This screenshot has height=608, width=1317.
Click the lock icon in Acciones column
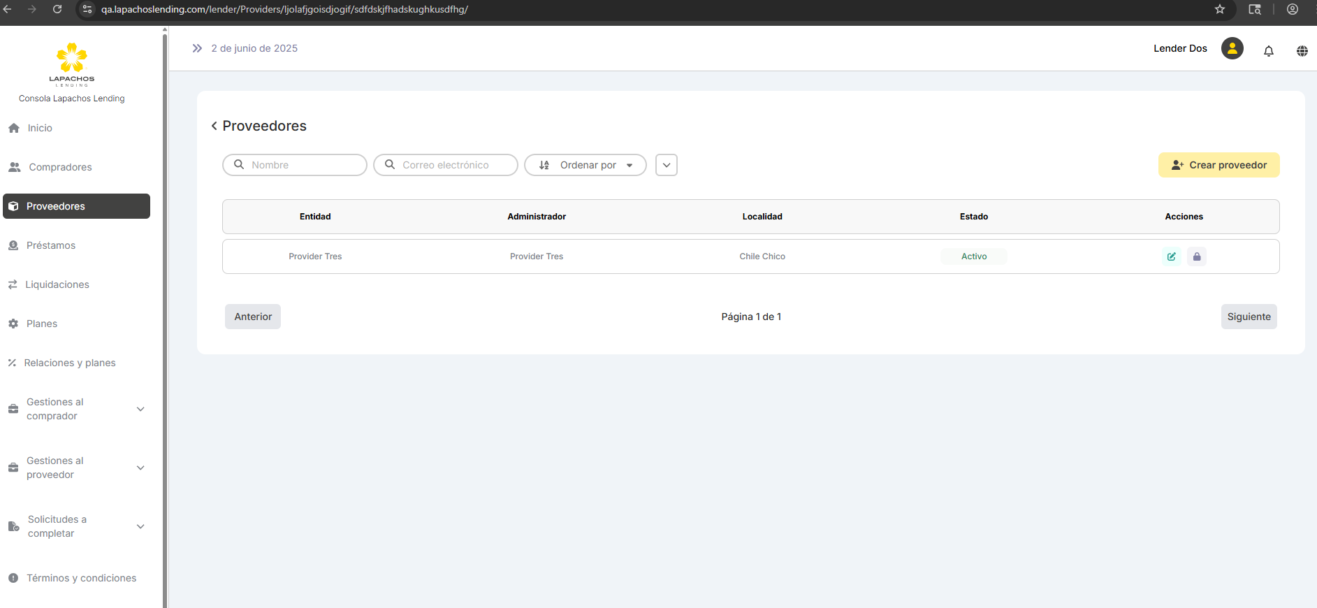(1196, 256)
